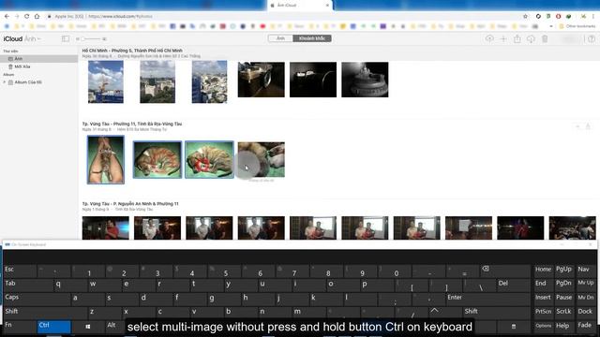
Task: Switch to the Ảnh view tab
Action: pos(281,38)
